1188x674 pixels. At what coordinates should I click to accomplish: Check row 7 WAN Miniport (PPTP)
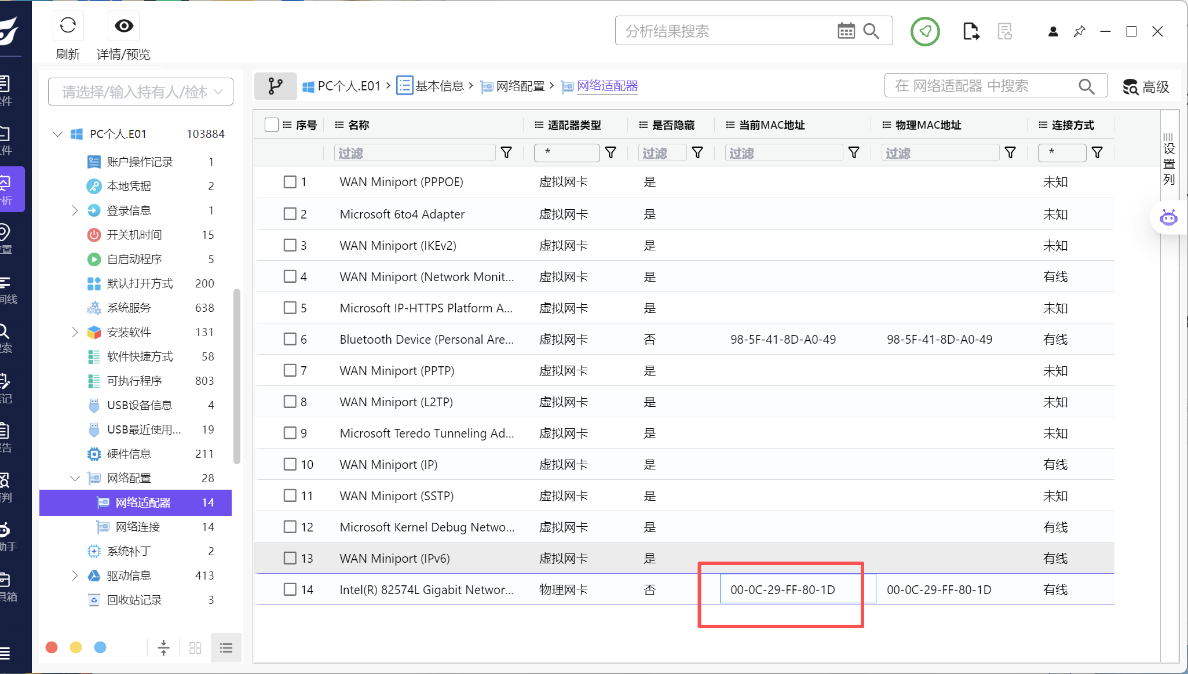pyautogui.click(x=290, y=370)
